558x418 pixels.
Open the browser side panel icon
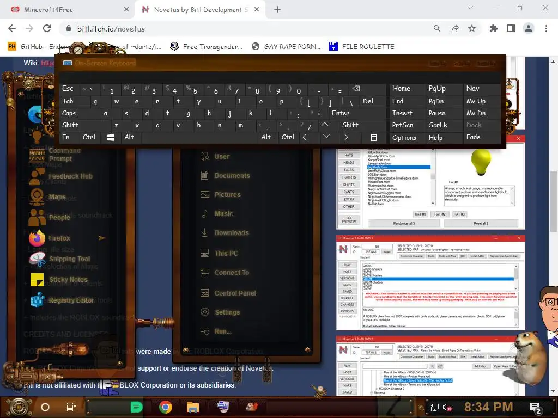pos(511,28)
